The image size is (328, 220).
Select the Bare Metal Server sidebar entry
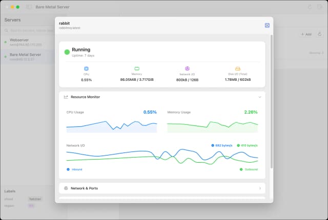pos(27,57)
